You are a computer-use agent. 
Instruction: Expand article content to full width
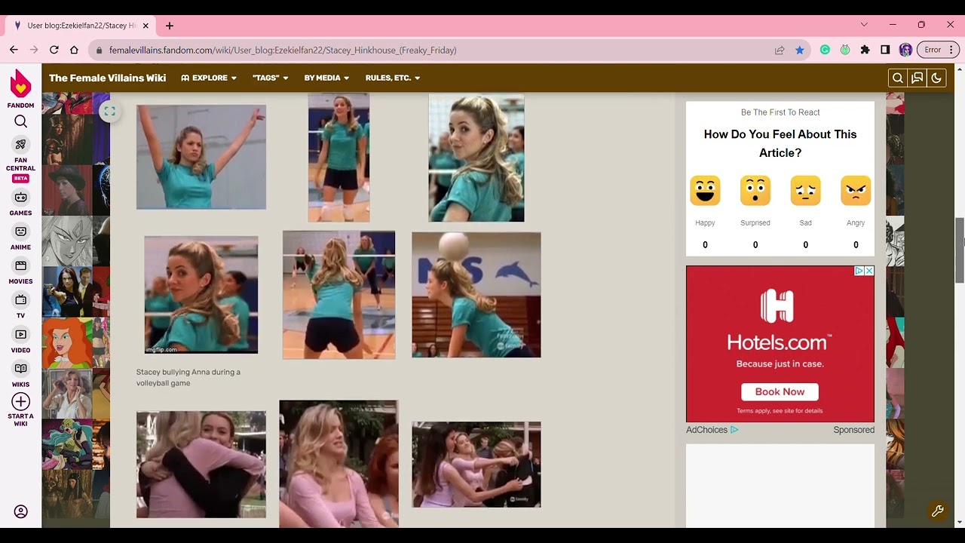click(x=109, y=112)
